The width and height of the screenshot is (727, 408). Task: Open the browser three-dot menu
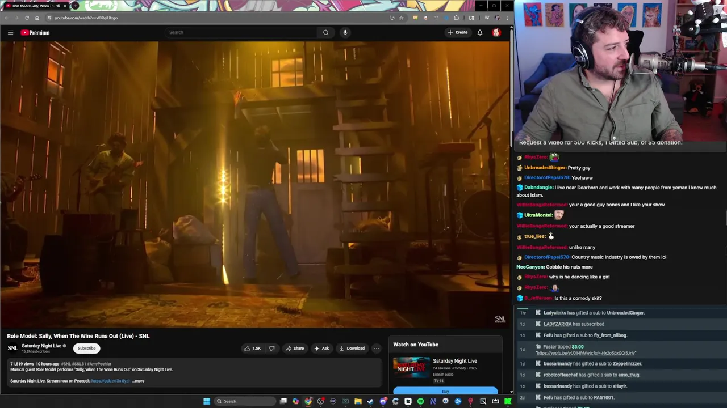pyautogui.click(x=507, y=18)
